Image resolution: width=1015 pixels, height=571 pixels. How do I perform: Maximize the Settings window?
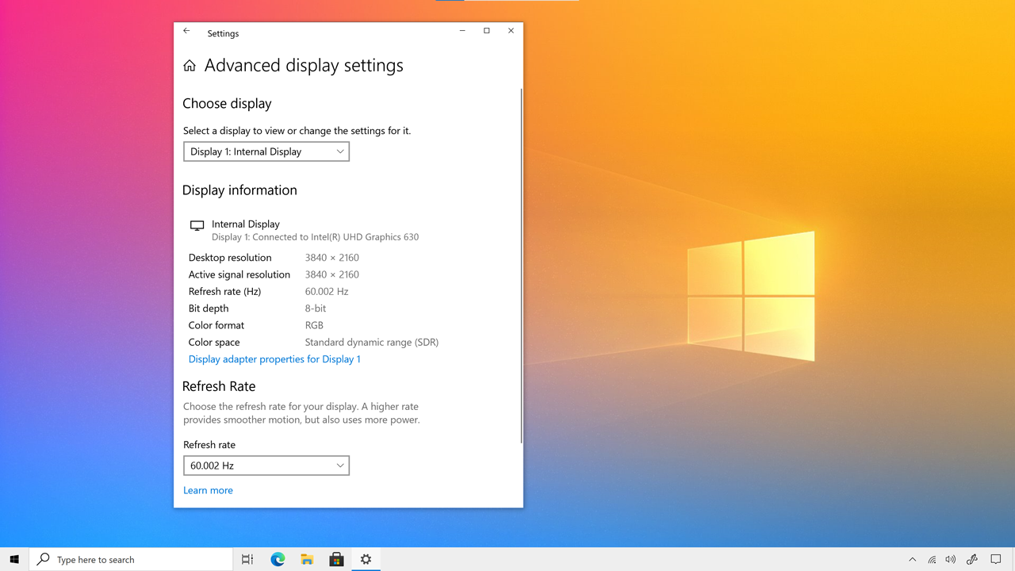[487, 31]
